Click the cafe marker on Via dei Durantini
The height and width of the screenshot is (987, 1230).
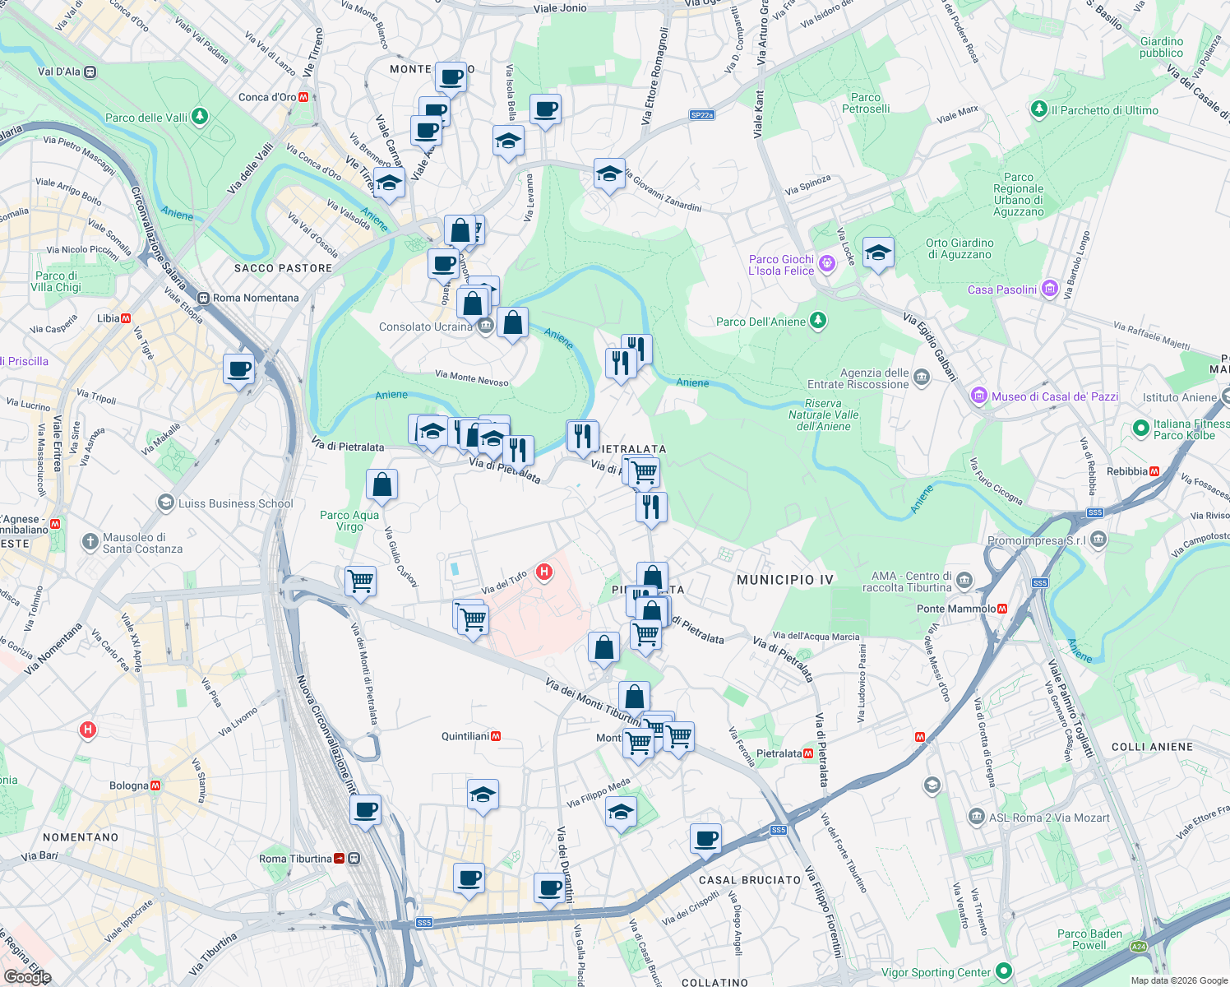pyautogui.click(x=549, y=889)
